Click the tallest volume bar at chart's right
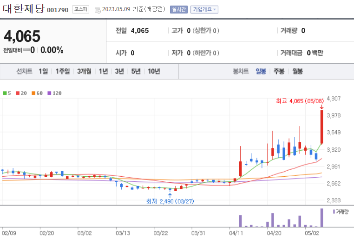The width and height of the screenshot is (354, 240). point(322,218)
